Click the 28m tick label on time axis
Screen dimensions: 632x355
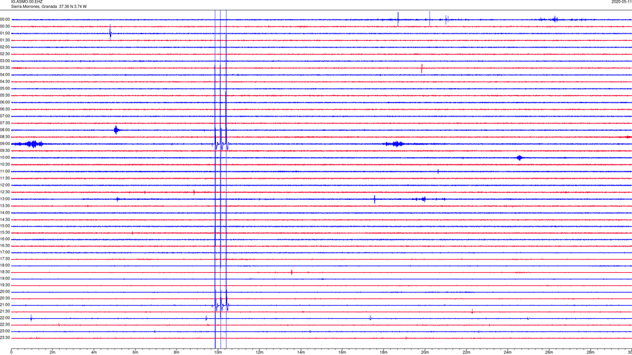click(x=591, y=352)
